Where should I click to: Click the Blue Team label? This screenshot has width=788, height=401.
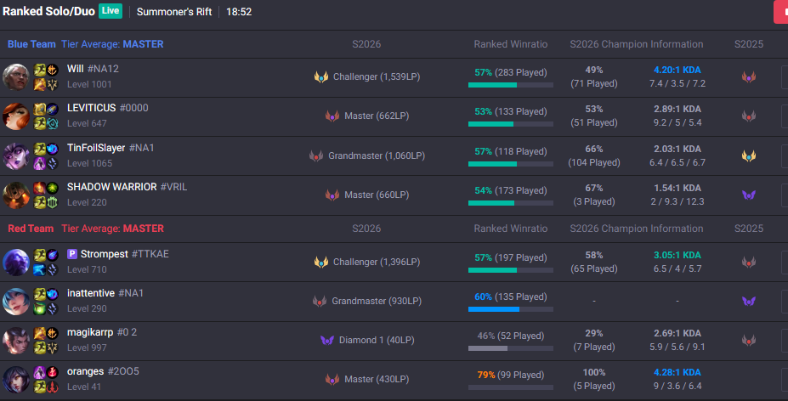pos(31,44)
